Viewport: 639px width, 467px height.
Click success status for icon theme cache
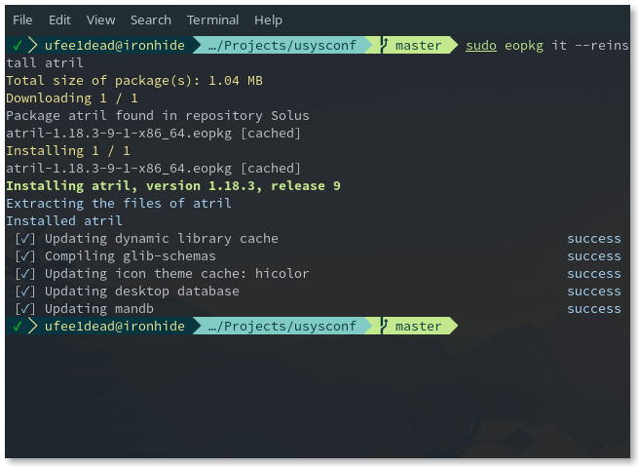[x=594, y=274]
